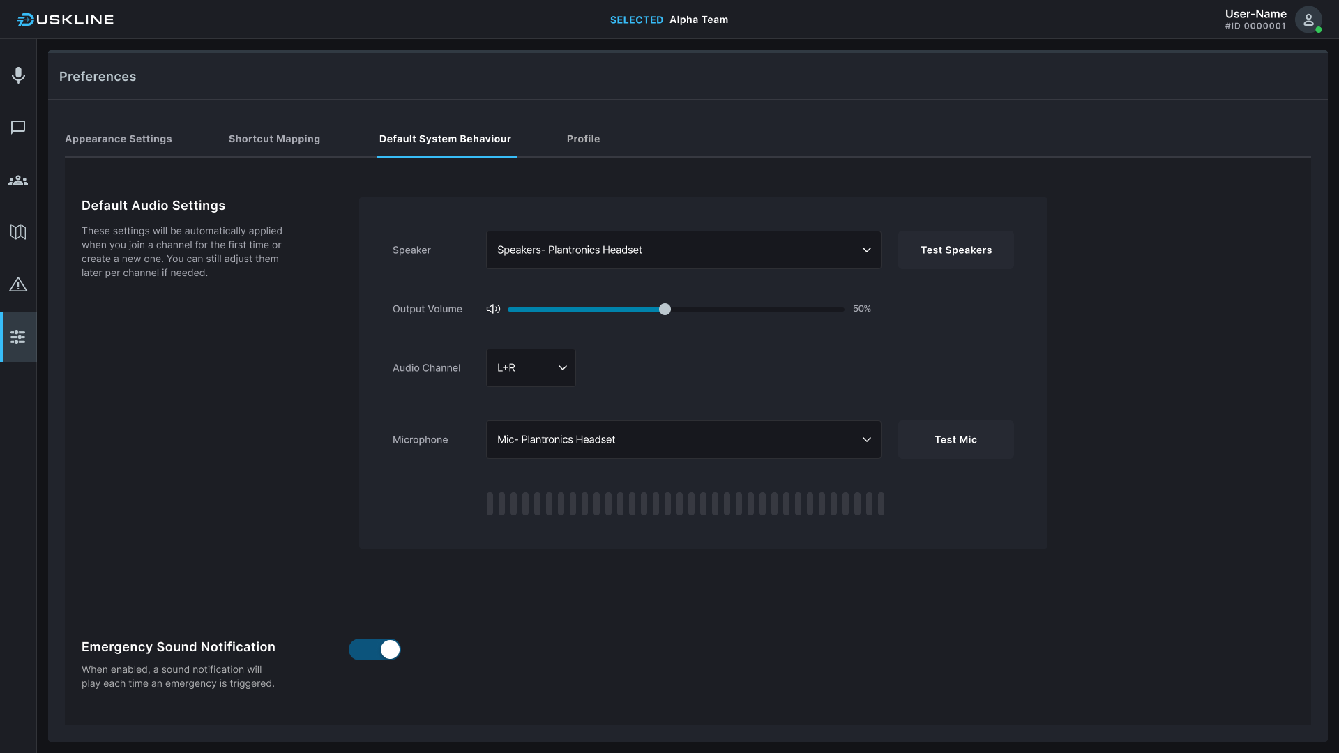
Task: Select the Default System Behaviour tab
Action: click(445, 139)
